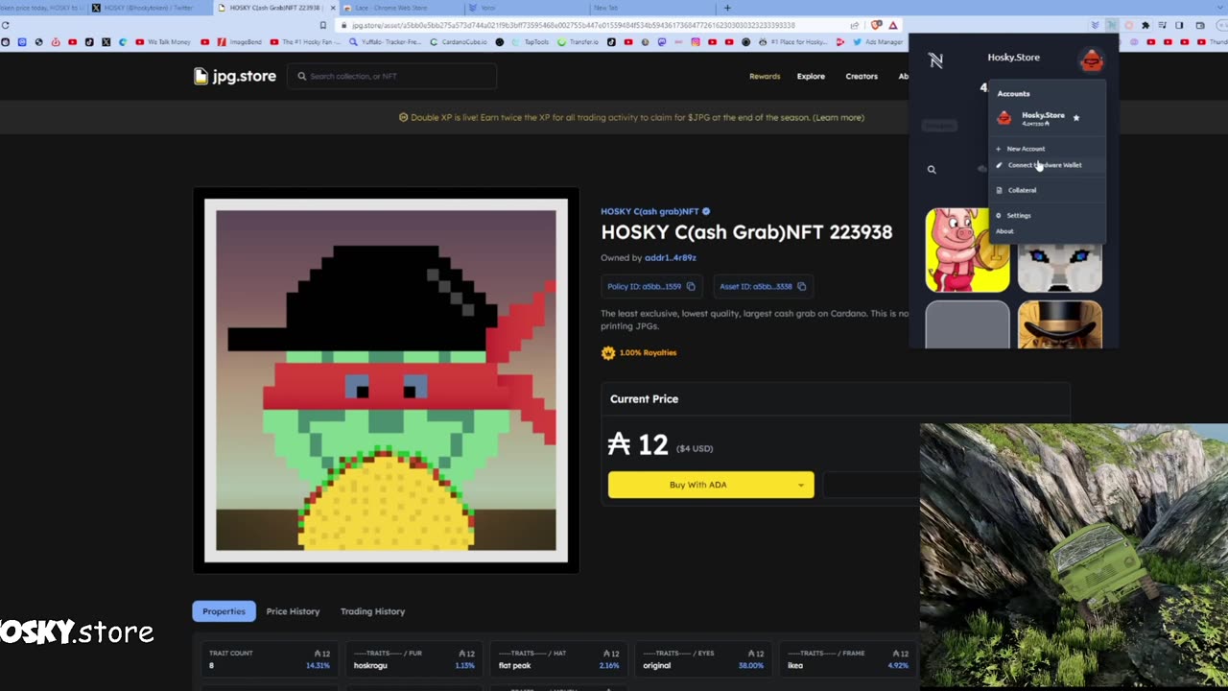Viewport: 1228px width, 691px height.
Task: Open the Transfer.io bookmark
Action: tap(579, 42)
